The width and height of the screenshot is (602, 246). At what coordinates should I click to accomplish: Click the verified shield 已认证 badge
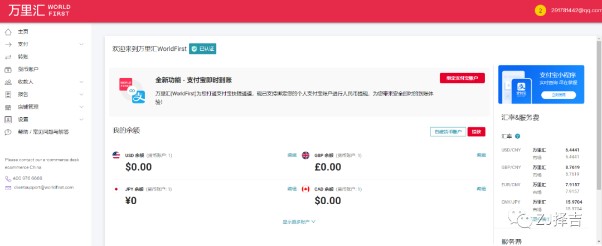coord(202,49)
